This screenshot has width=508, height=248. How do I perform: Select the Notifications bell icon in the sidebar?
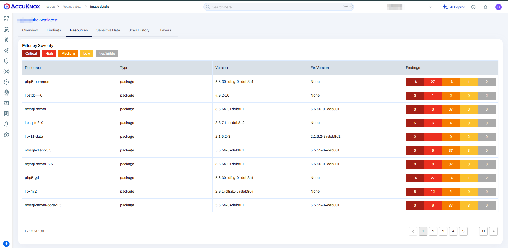[x=6, y=124]
